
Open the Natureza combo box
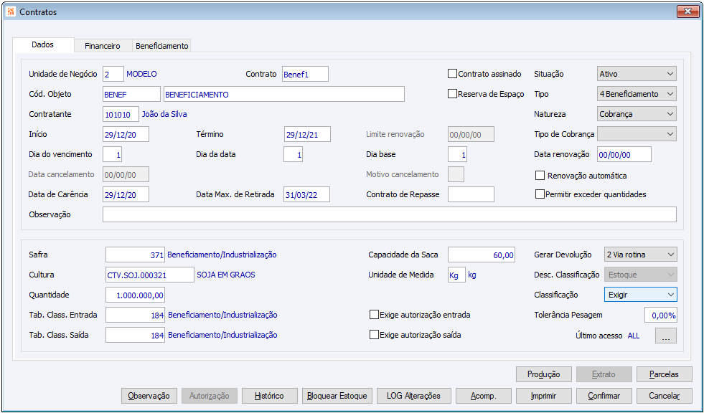637,114
